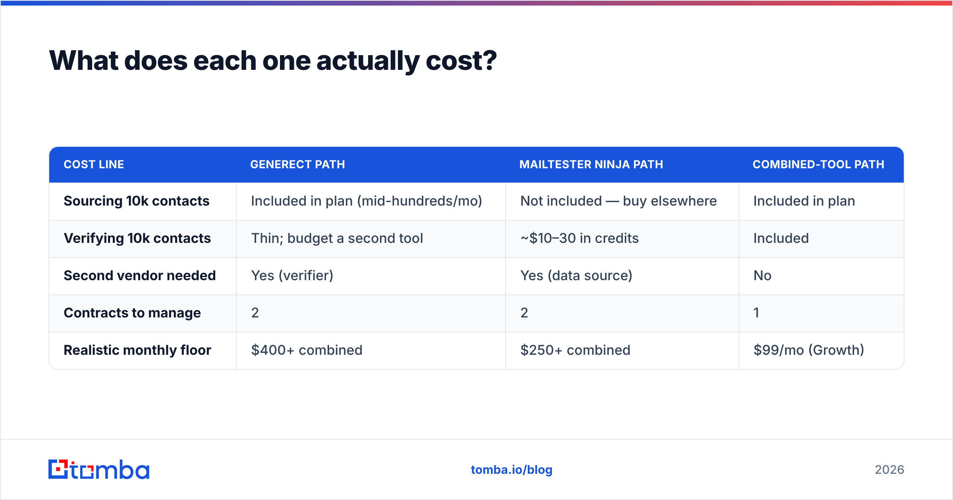Image resolution: width=953 pixels, height=500 pixels.
Task: Click the 'Contracts to manage' row label
Action: point(132,313)
